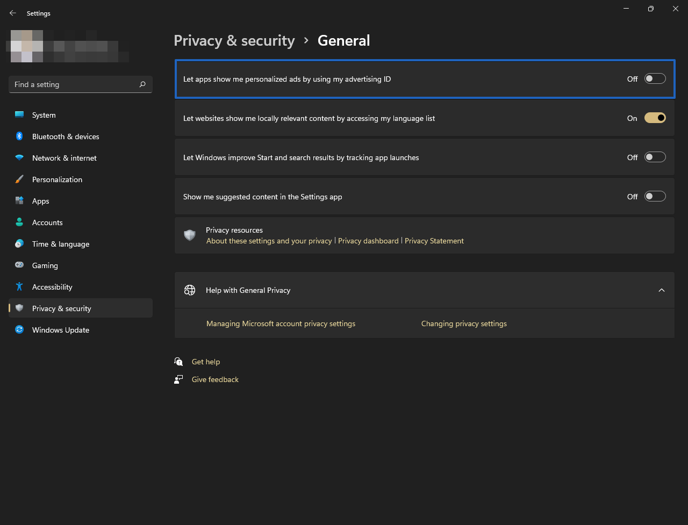Click the Gaming controller icon
688x525 pixels.
19,265
